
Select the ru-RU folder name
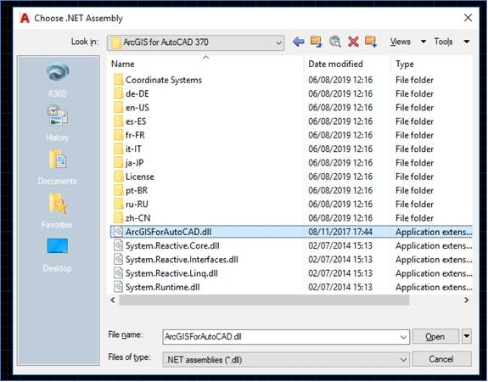pos(137,205)
